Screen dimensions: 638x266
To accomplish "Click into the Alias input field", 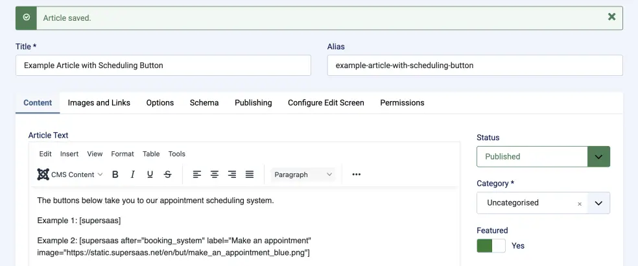I will tap(475, 66).
